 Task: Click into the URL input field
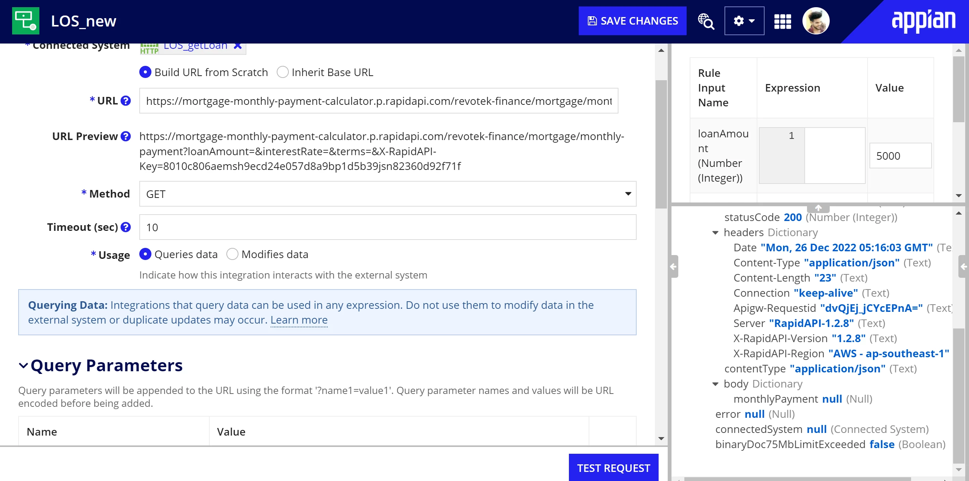coord(379,101)
